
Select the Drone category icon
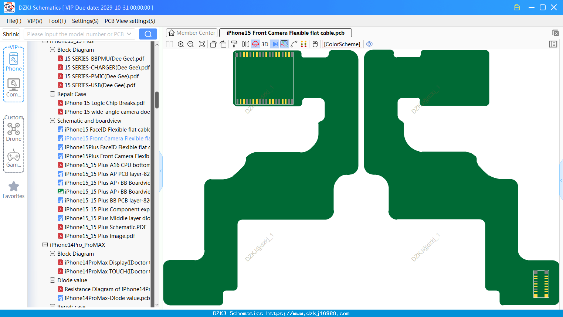(x=14, y=132)
